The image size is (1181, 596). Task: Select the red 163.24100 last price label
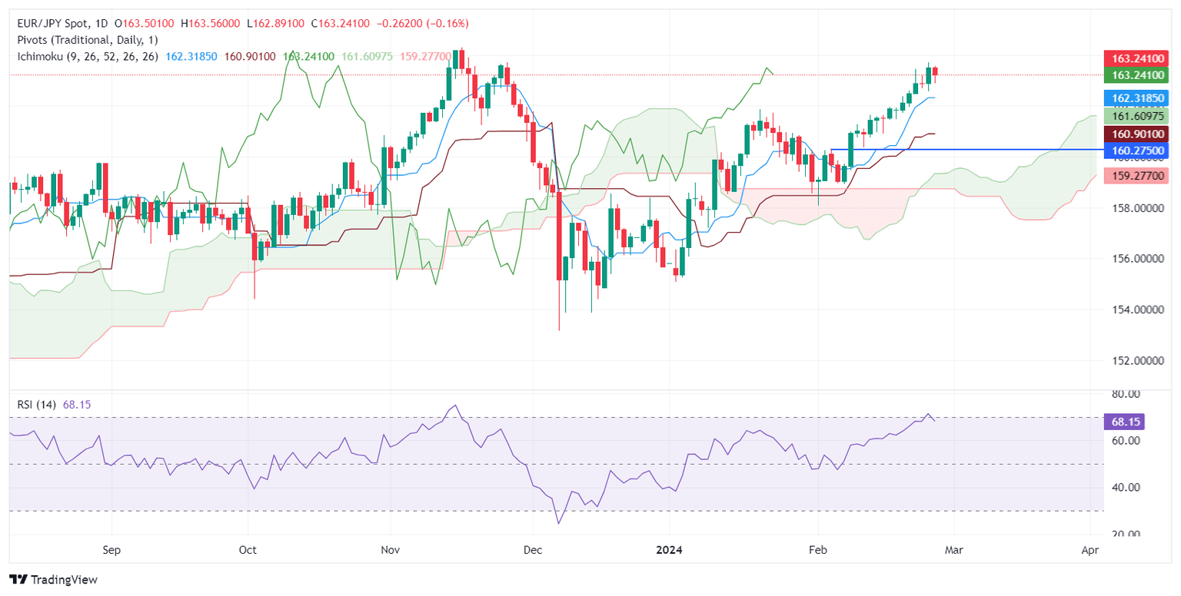click(x=1136, y=58)
